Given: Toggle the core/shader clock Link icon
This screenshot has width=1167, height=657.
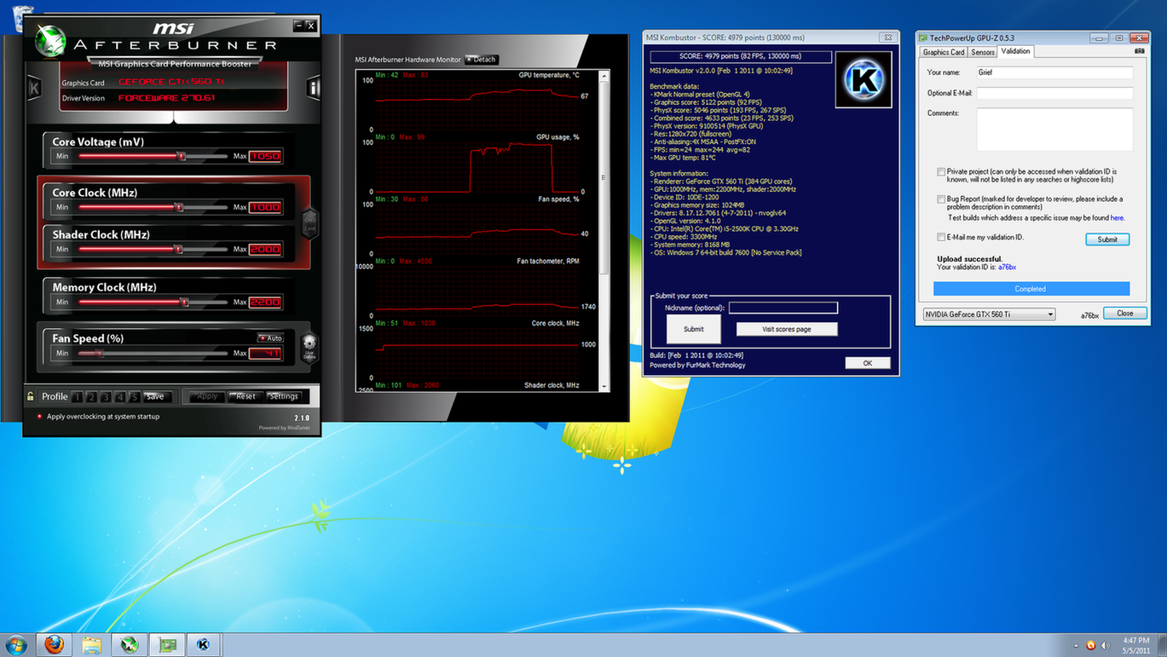Looking at the screenshot, I should pyautogui.click(x=310, y=222).
